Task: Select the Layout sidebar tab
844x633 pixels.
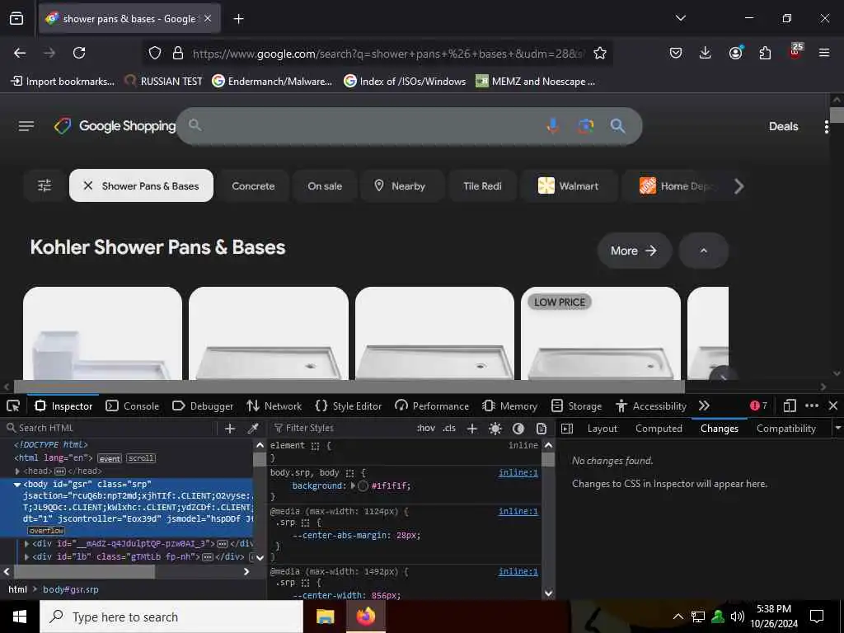Action: coord(602,429)
